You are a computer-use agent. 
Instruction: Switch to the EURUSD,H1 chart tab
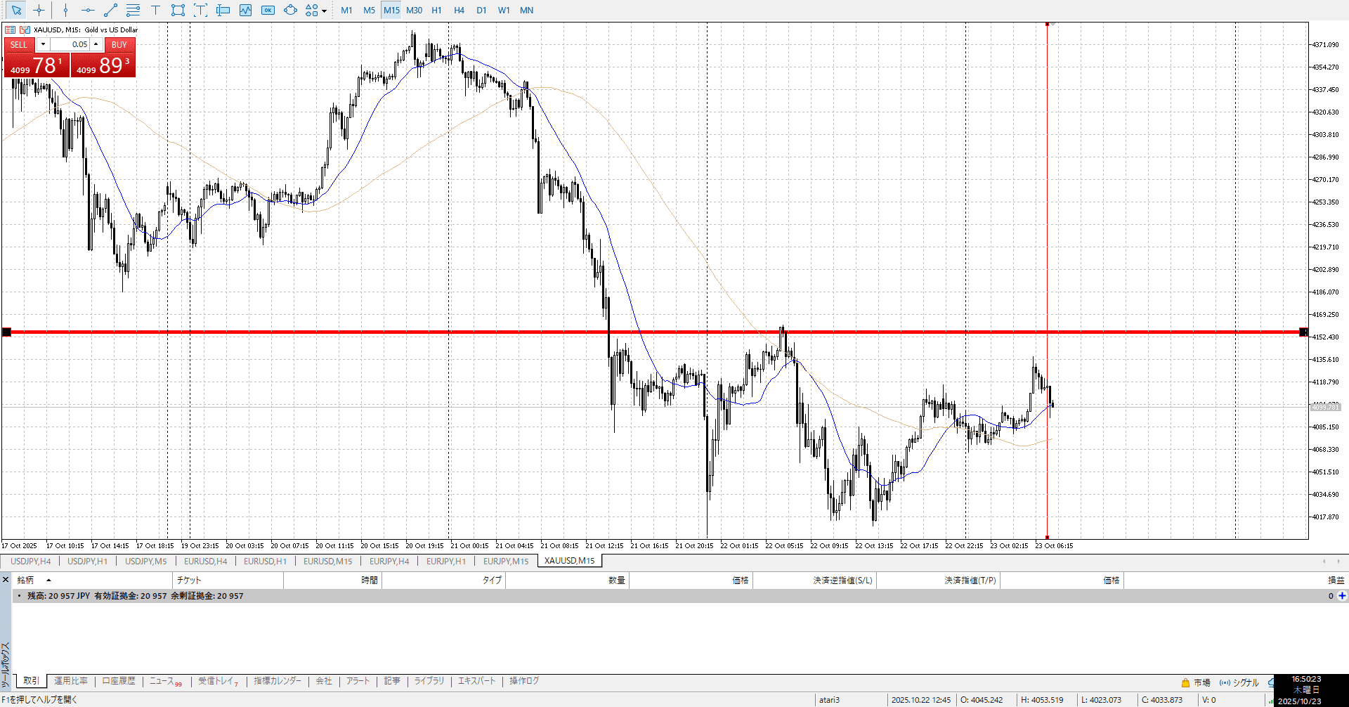coord(265,561)
